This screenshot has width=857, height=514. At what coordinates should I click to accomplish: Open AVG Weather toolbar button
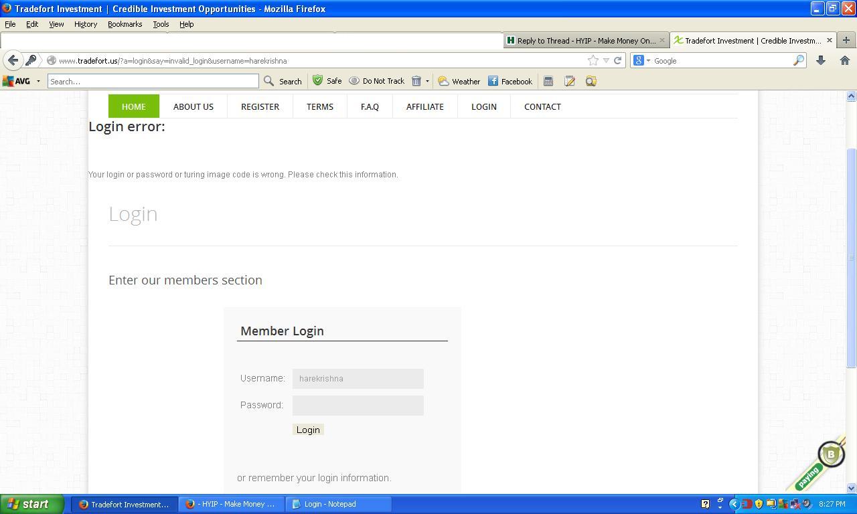(x=459, y=81)
